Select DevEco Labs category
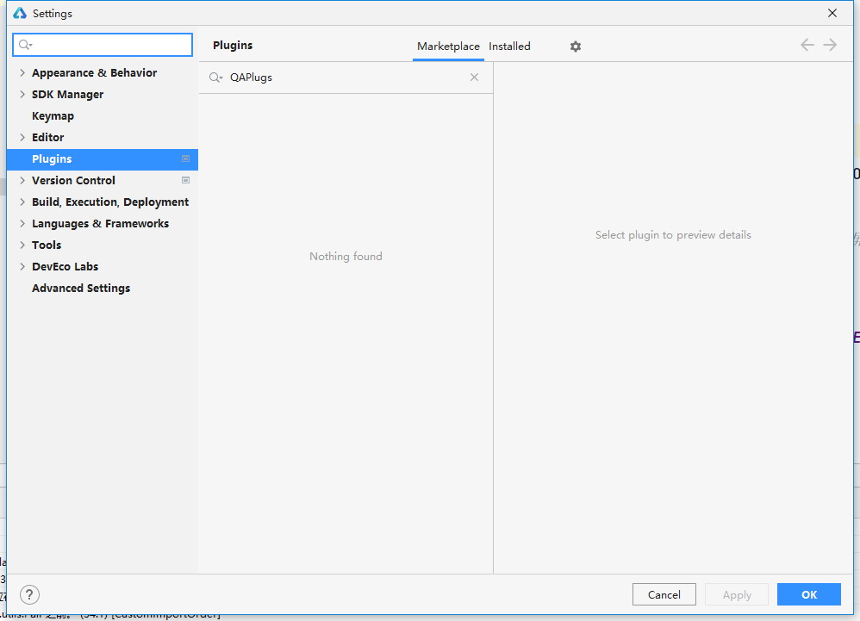The image size is (860, 621). point(65,266)
